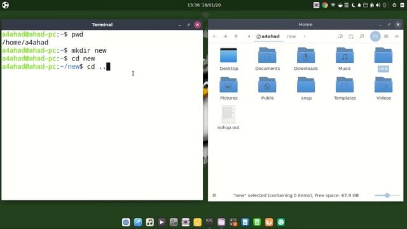Select the Music folder
Screen dimensions: 407x229
[345, 59]
